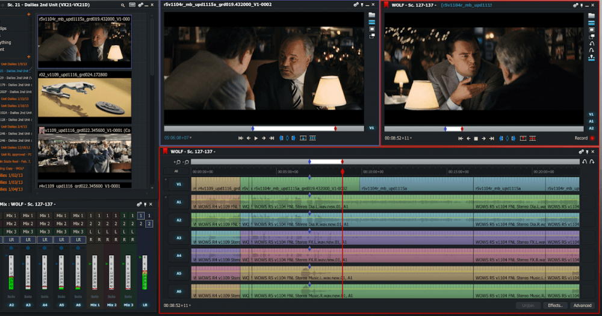Click the Advanced button
602x316 pixels.
[x=582, y=306]
